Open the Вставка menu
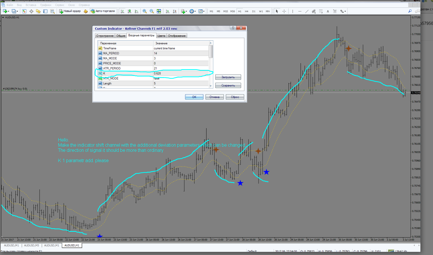 pyautogui.click(x=31, y=5)
